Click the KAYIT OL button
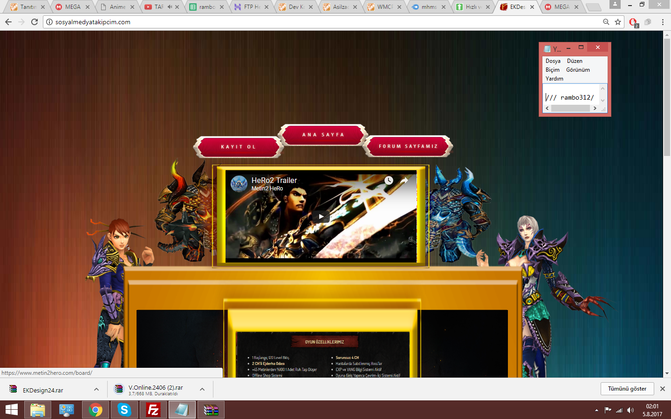 tap(239, 147)
